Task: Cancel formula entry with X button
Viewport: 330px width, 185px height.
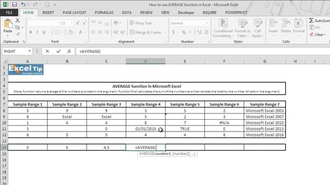Action: [47, 51]
